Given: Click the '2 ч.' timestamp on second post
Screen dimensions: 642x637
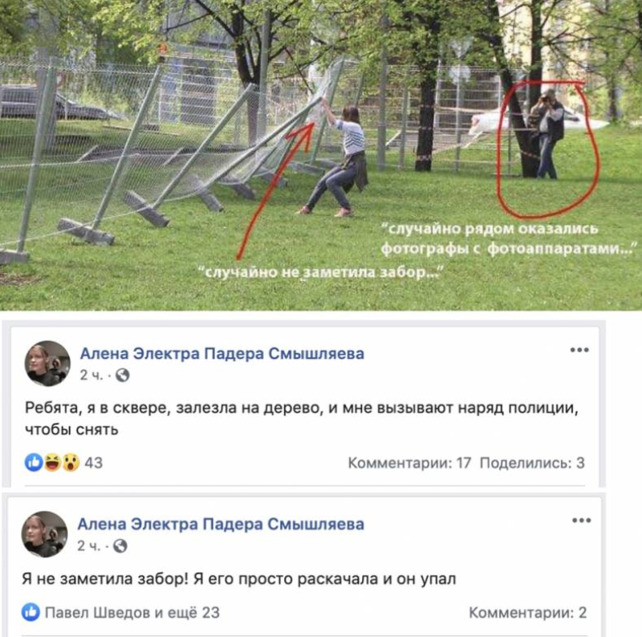Looking at the screenshot, I should [x=89, y=546].
